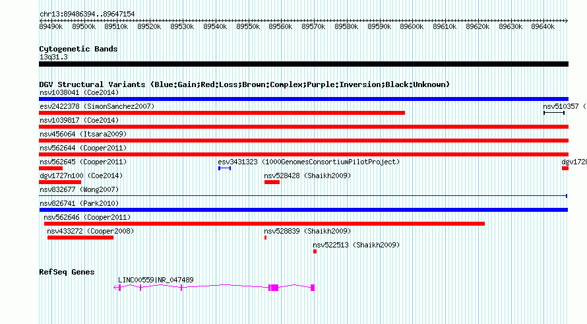The image size is (587, 324).
Task: Click the red bar under nsv562644
Action: (x=303, y=154)
